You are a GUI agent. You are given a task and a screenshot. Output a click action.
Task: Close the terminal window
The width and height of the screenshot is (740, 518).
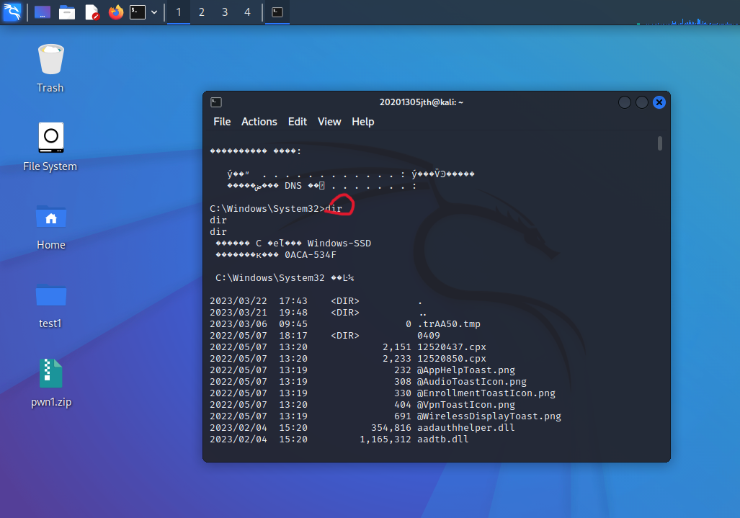659,102
